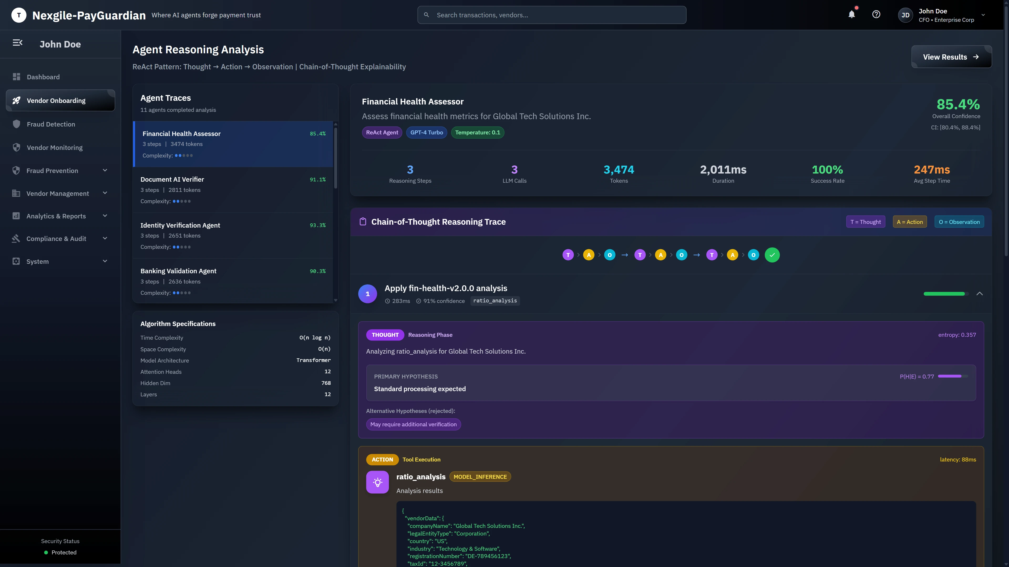Open the Dashboard from the sidebar
The image size is (1009, 567).
coord(43,77)
